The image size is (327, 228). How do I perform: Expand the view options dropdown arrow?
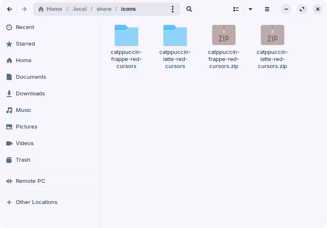(x=250, y=9)
